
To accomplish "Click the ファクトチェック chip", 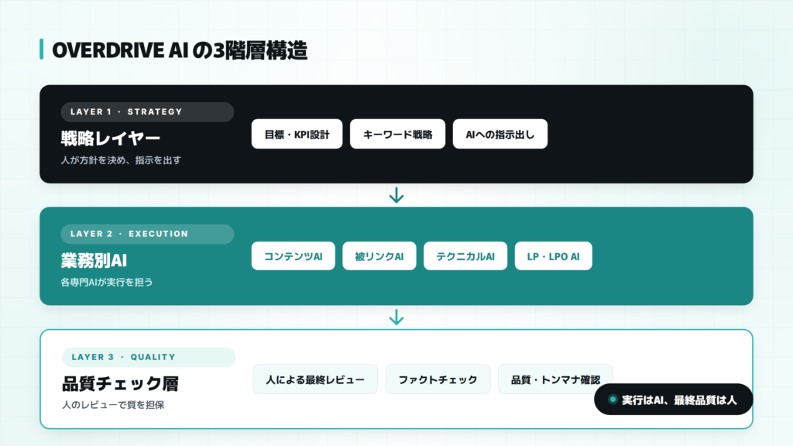I will point(438,379).
